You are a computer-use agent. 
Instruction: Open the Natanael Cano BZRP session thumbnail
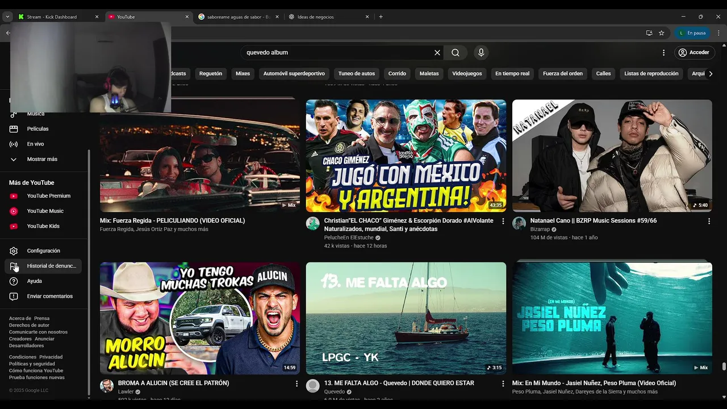click(612, 156)
